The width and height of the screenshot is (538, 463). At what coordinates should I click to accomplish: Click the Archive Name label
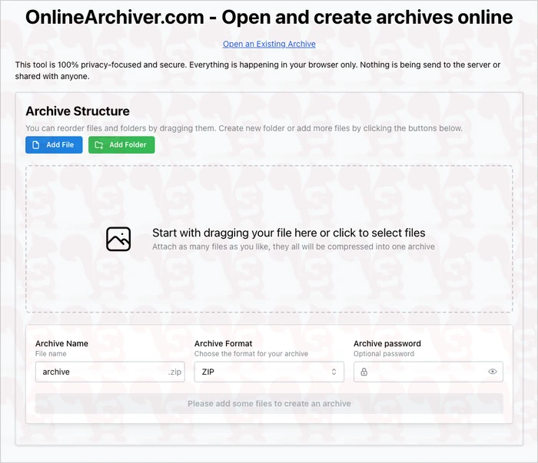tap(61, 343)
